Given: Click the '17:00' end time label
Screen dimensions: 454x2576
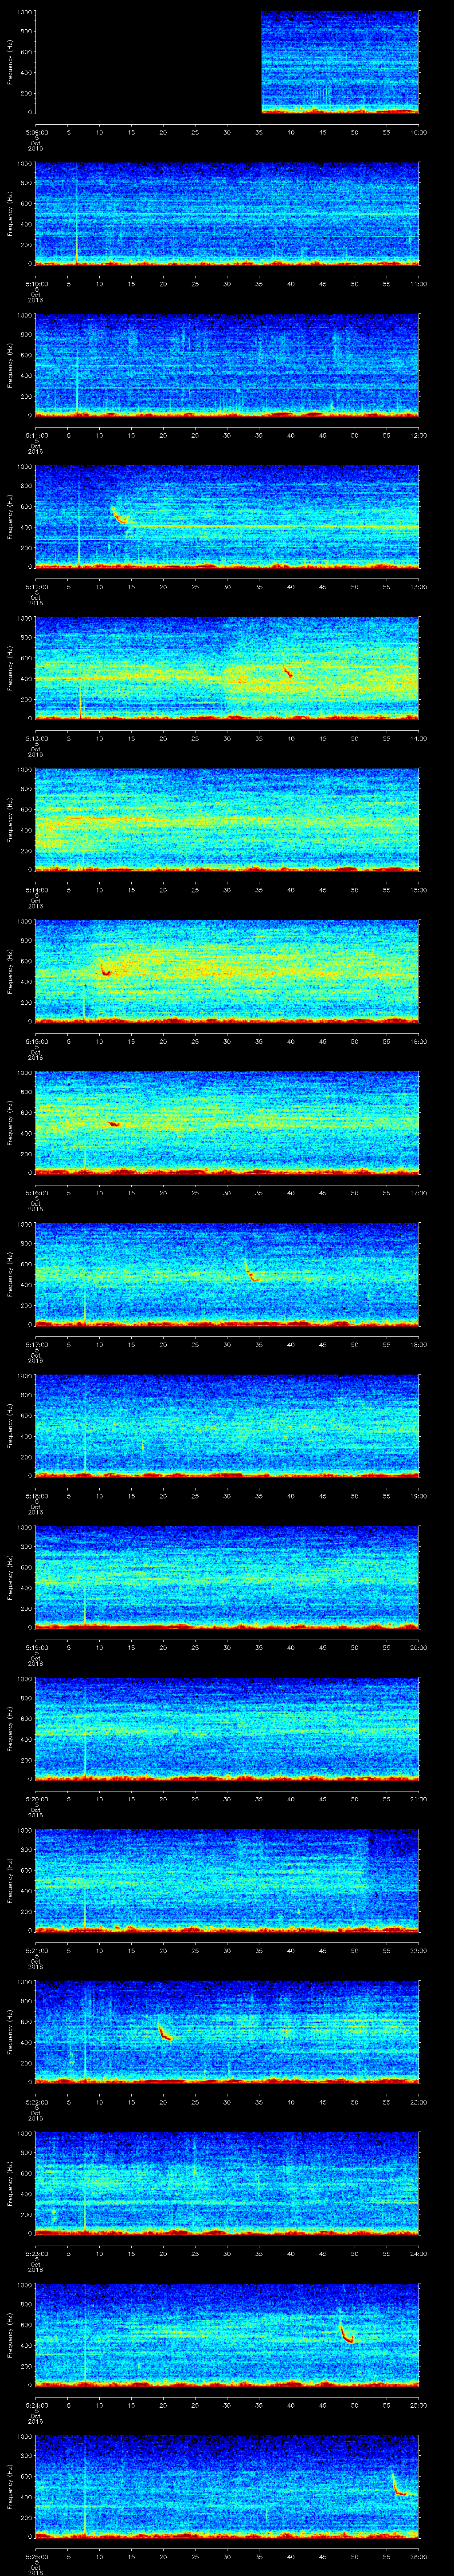Looking at the screenshot, I should click(418, 1193).
